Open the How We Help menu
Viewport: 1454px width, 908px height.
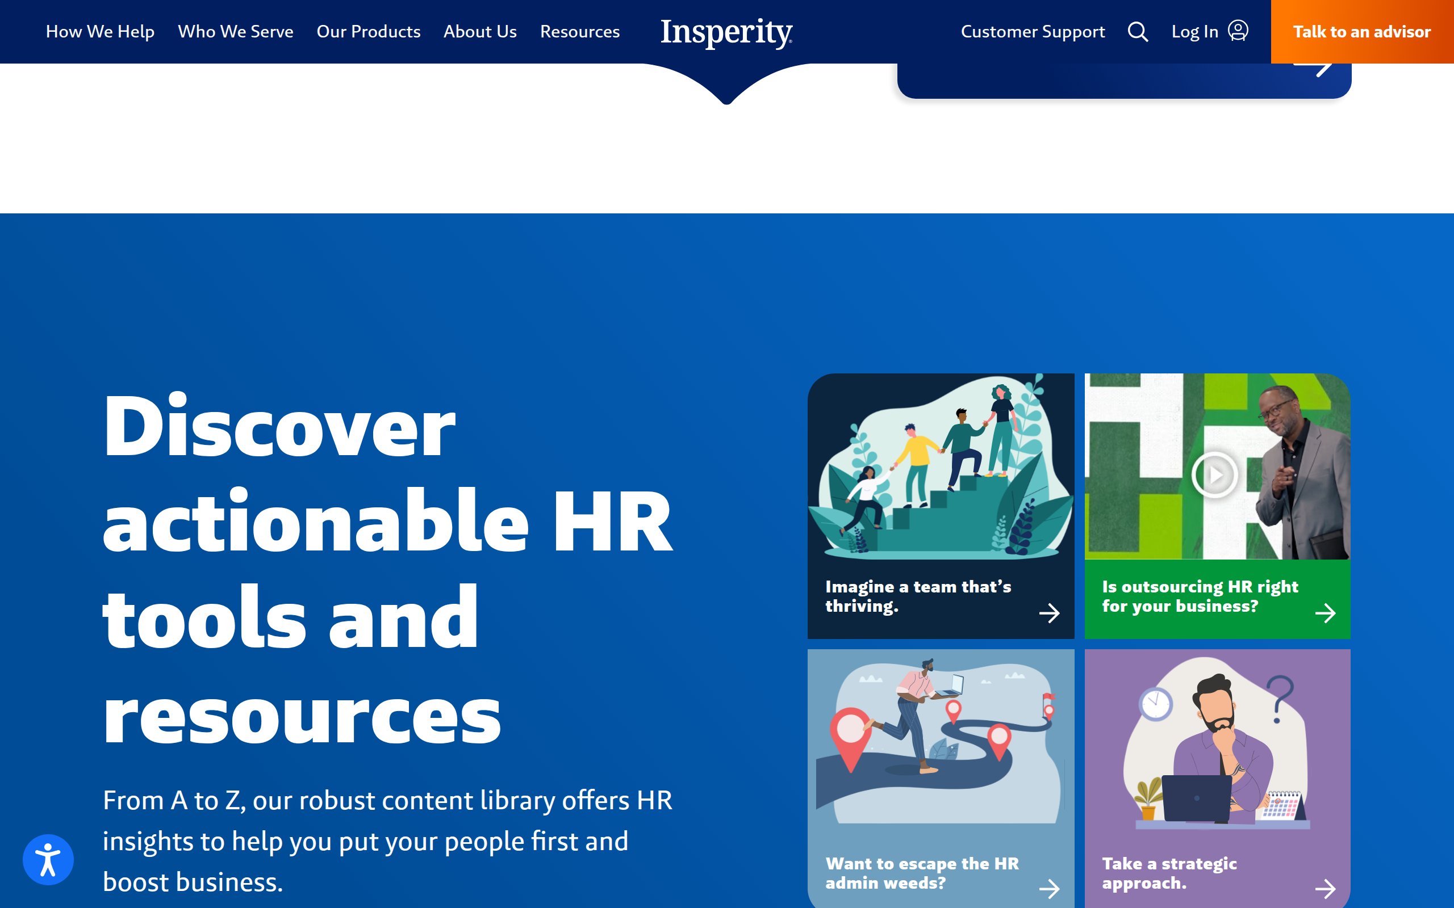(x=101, y=31)
